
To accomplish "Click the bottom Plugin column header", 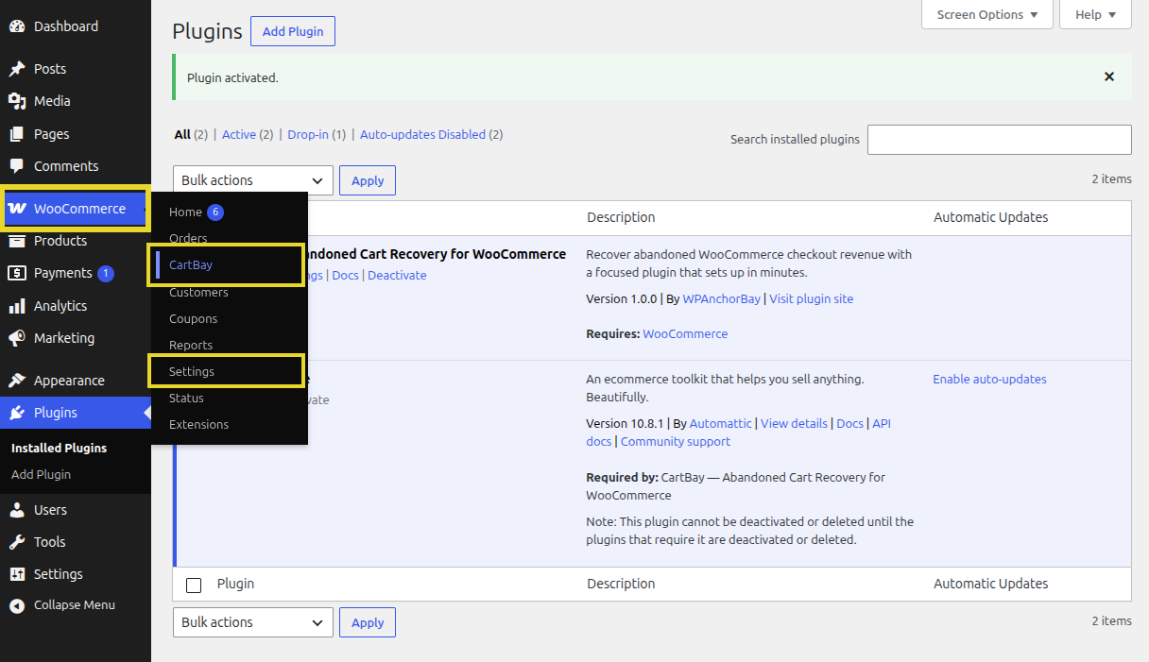I will tap(235, 584).
